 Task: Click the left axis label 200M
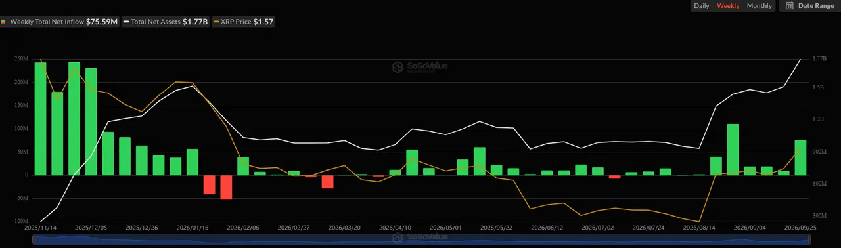[22, 82]
